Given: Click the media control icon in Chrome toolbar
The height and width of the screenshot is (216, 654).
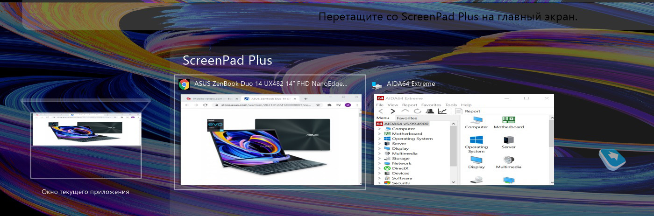Looking at the screenshot, I should (x=339, y=105).
